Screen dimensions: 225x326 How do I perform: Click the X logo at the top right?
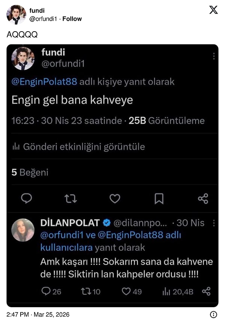click(213, 11)
